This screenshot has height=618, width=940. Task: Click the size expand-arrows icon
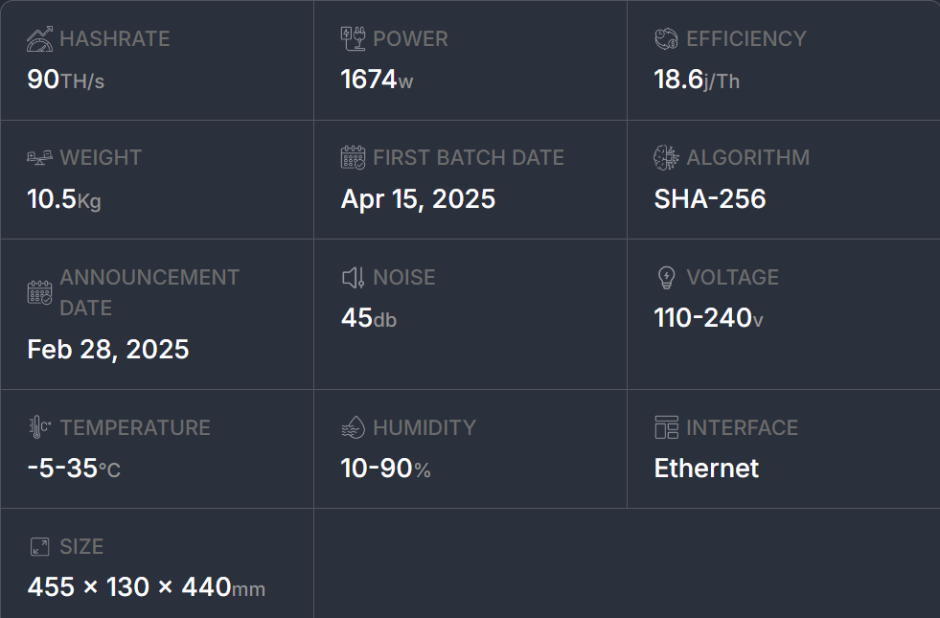[40, 547]
